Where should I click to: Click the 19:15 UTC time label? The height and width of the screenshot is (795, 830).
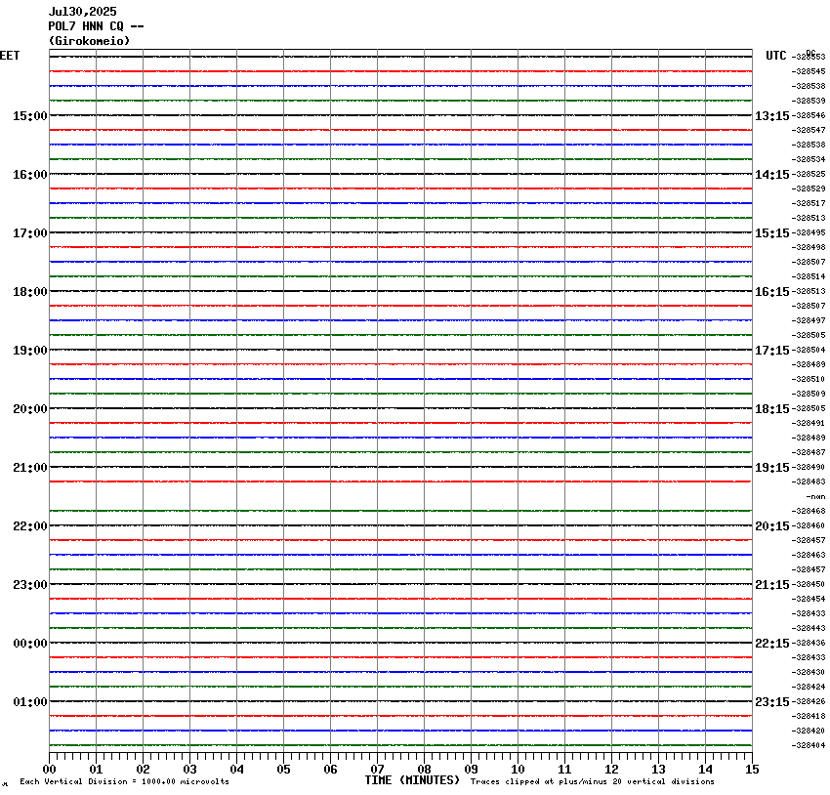coord(771,468)
